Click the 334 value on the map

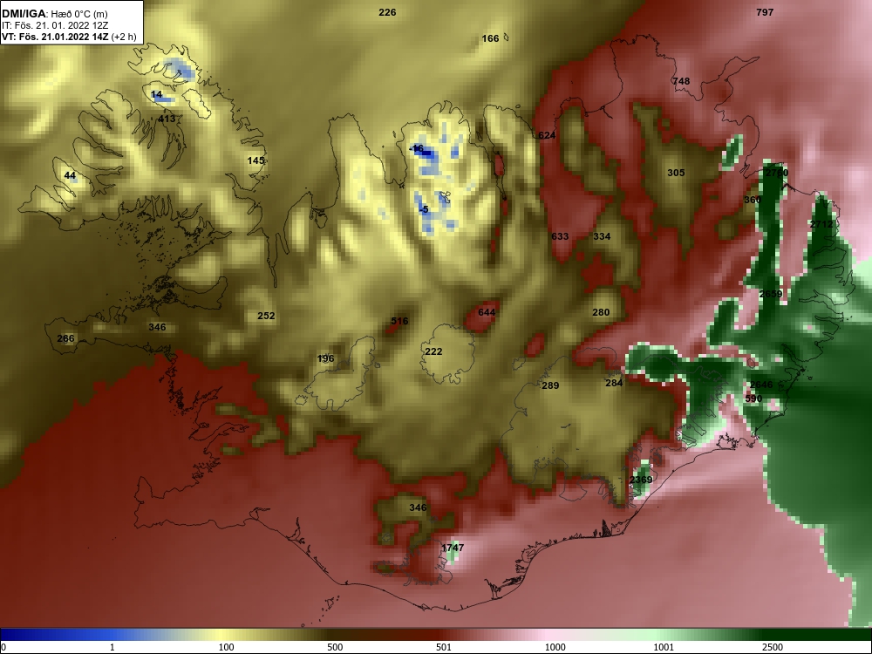pos(602,236)
